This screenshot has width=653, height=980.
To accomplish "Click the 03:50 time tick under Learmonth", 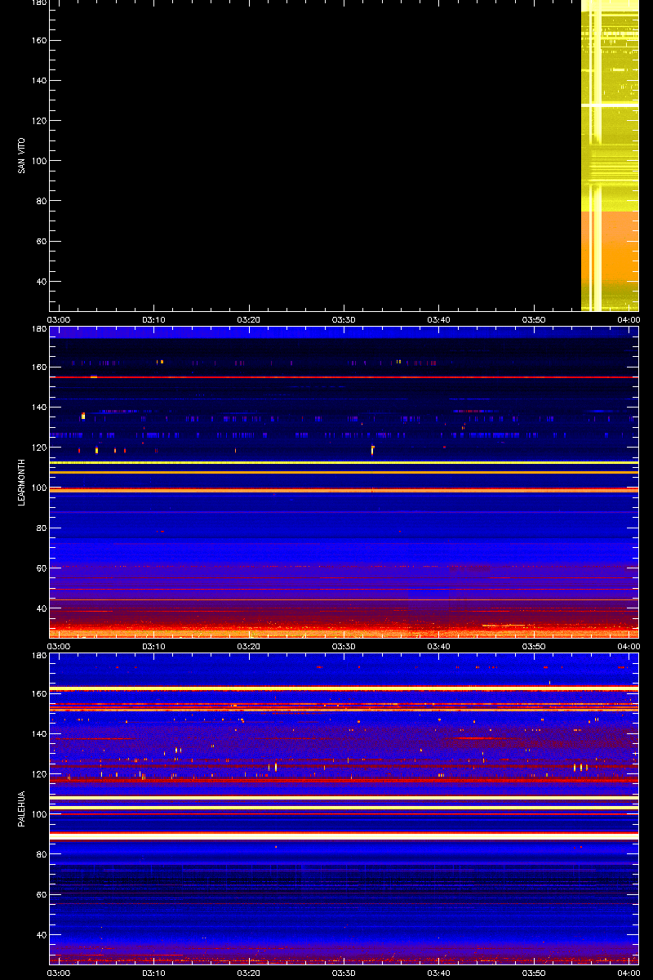I will click(x=534, y=646).
